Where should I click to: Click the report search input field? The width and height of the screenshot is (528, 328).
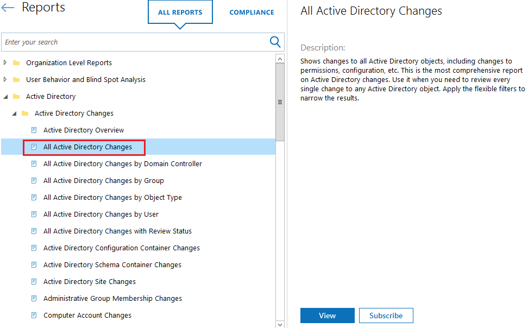pos(136,42)
